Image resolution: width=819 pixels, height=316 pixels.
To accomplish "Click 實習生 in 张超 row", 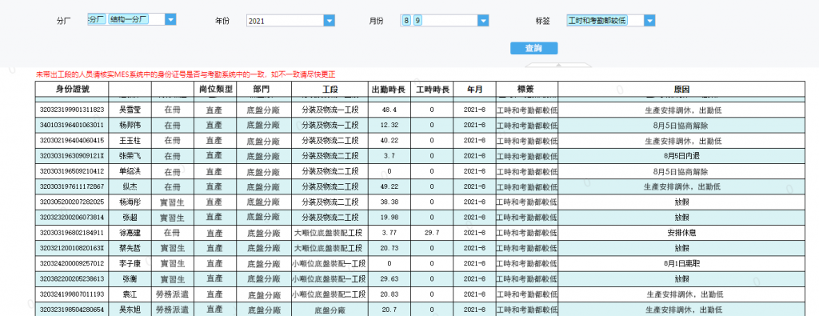I will 173,218.
